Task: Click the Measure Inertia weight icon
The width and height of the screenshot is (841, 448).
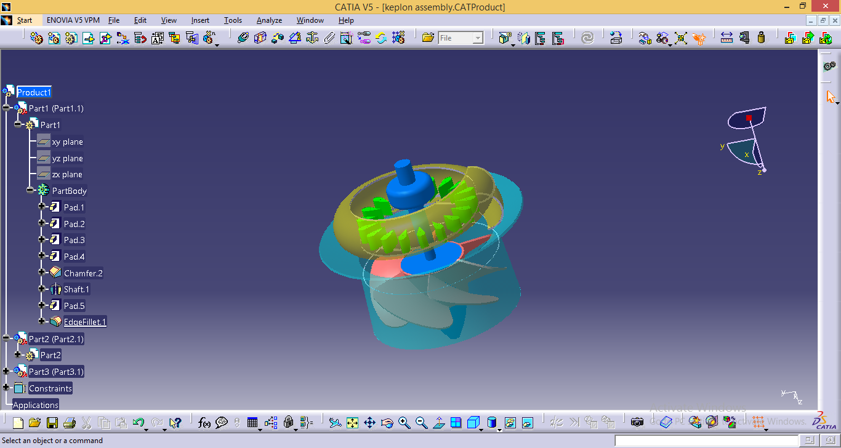Action: point(762,38)
